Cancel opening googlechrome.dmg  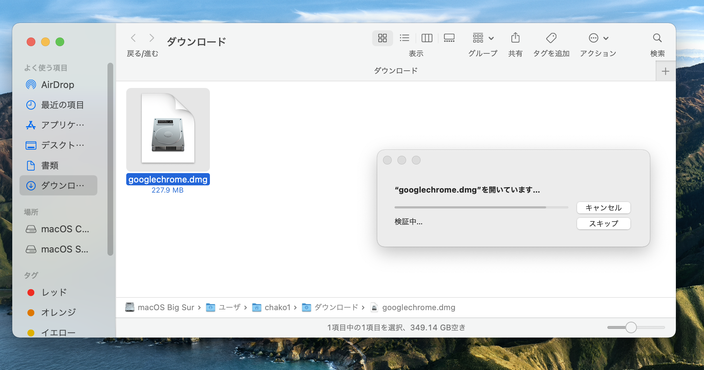(603, 208)
